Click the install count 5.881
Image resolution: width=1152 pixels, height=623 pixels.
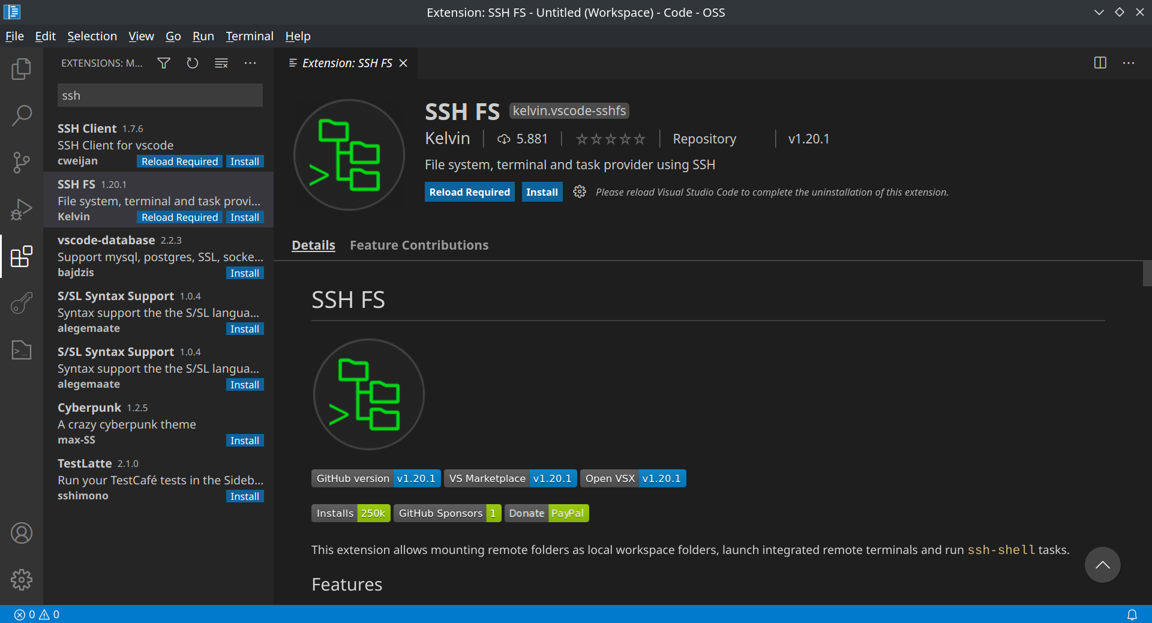tap(523, 139)
